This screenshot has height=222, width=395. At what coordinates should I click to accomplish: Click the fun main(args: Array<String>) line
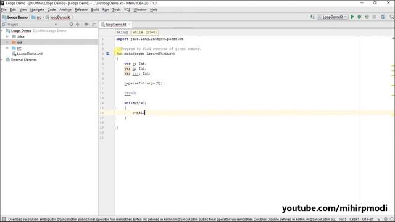click(146, 54)
